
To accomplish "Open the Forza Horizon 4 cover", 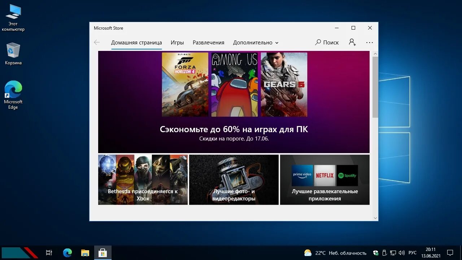I will coord(185,84).
